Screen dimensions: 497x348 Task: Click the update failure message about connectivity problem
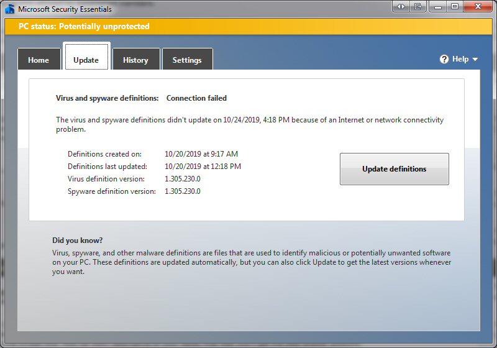click(x=250, y=124)
